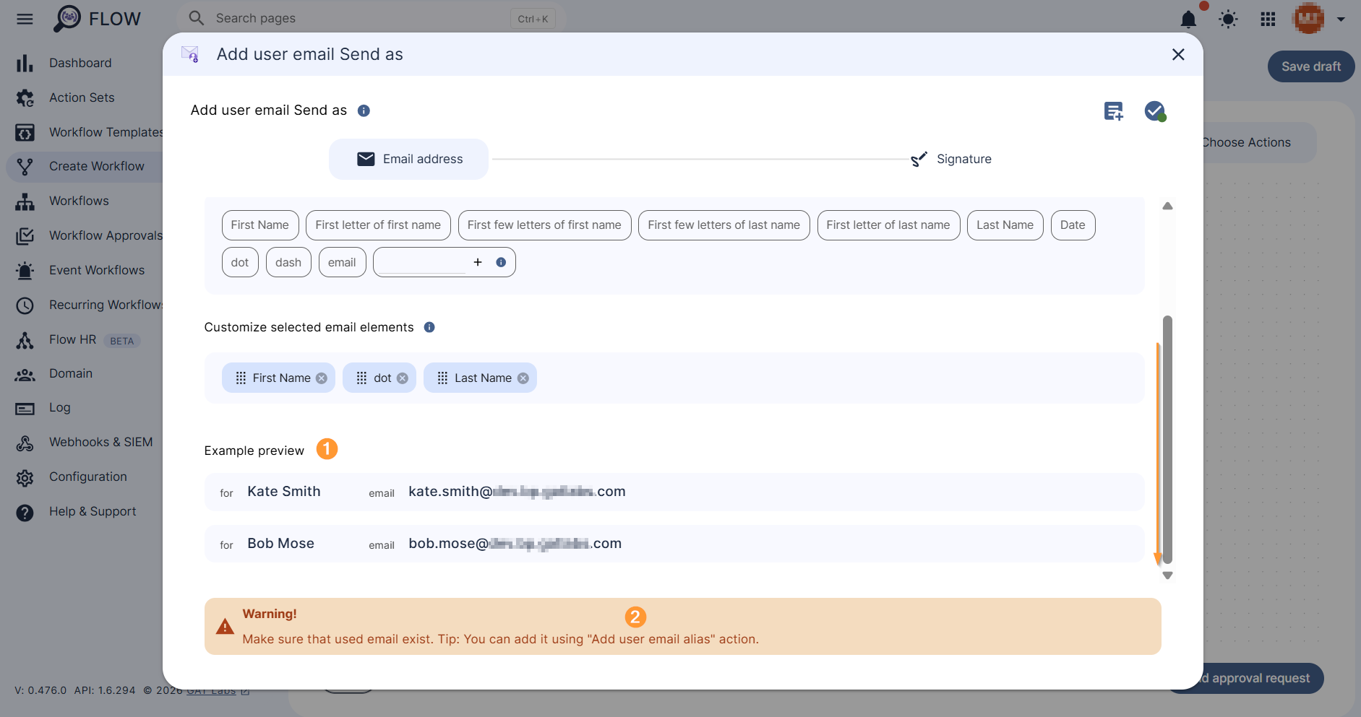1361x717 pixels.
Task: Add First few letters of last name
Action: tap(724, 225)
